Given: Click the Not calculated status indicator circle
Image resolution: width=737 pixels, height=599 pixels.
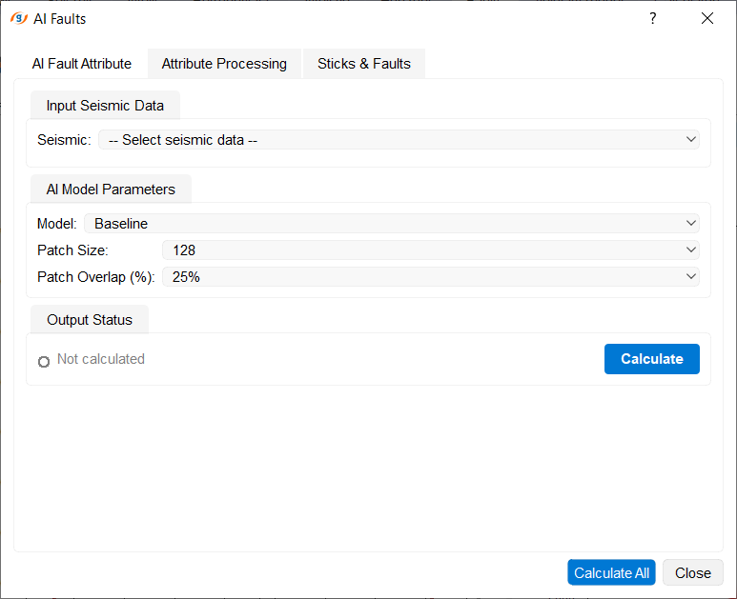Looking at the screenshot, I should (x=44, y=362).
